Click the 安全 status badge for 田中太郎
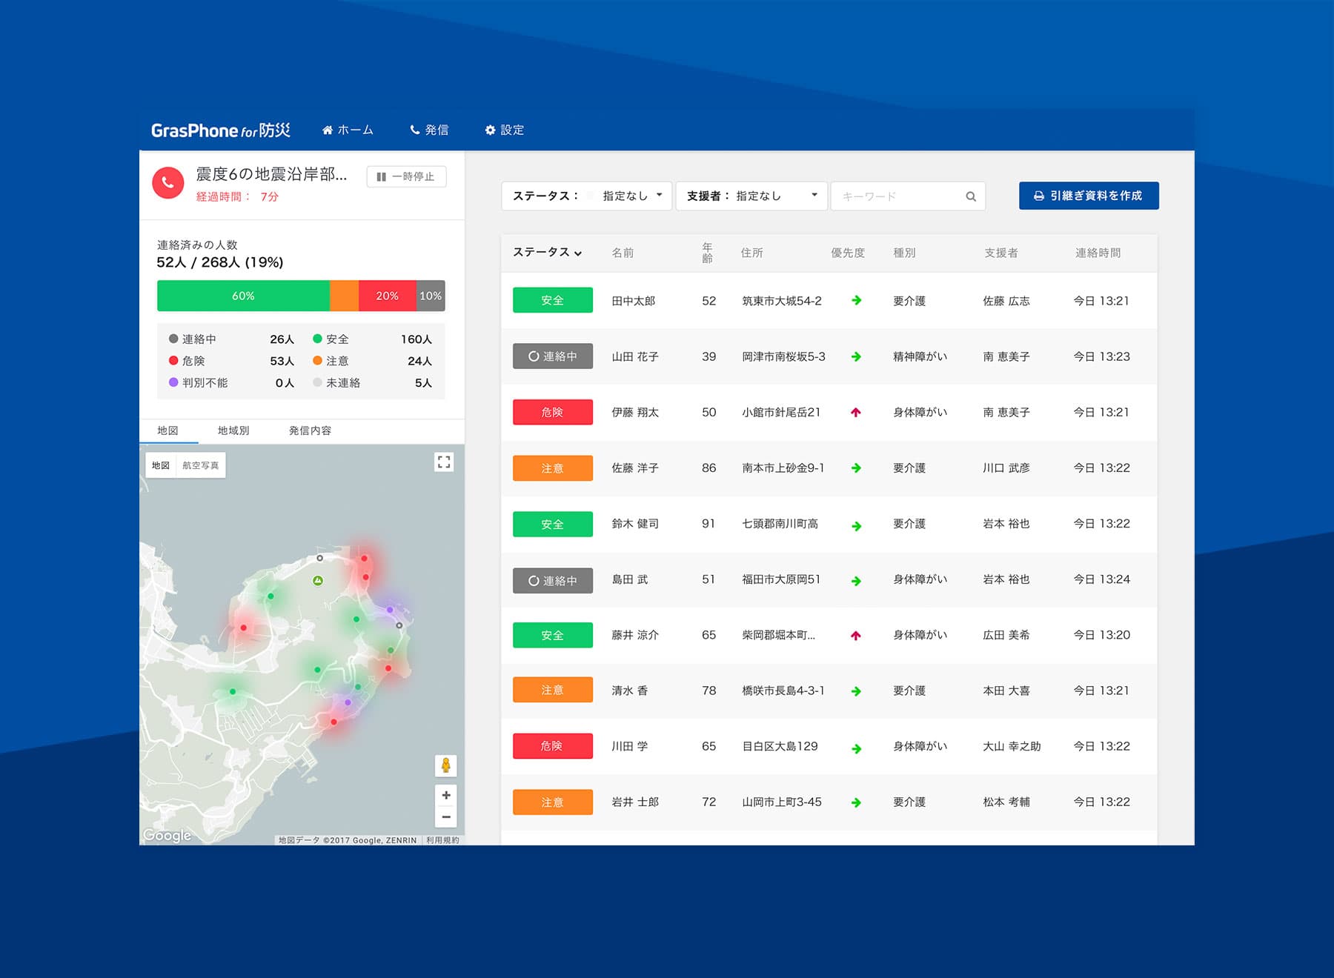This screenshot has height=978, width=1334. [553, 300]
